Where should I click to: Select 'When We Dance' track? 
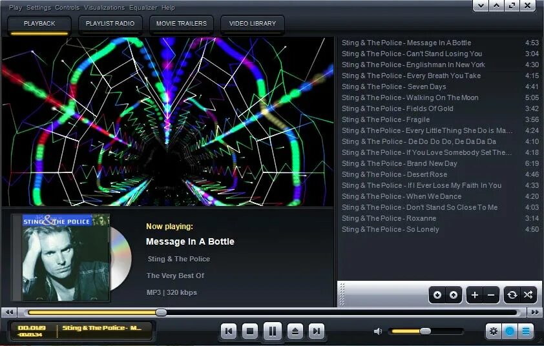[440, 196]
